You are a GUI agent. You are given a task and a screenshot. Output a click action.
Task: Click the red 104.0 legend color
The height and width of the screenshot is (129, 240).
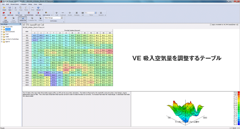click(x=238, y=92)
